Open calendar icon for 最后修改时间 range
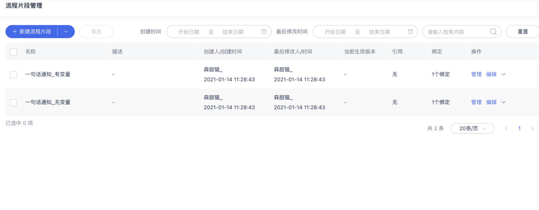Viewport: 539px width, 210px height. (410, 32)
